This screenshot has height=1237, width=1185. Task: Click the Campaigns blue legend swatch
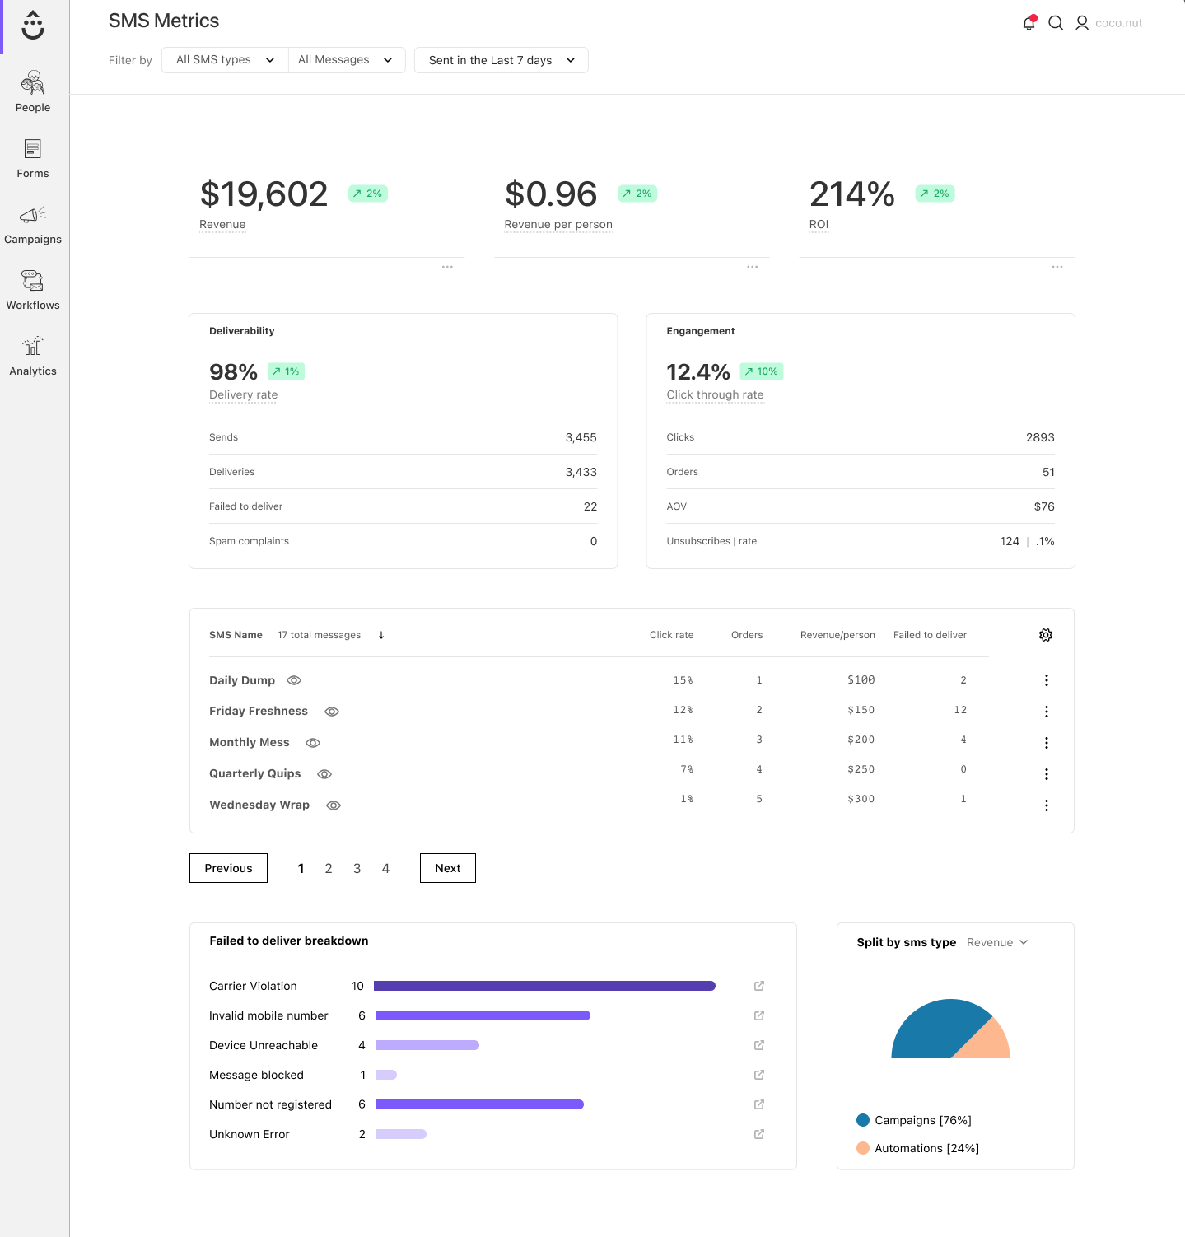(x=863, y=1120)
